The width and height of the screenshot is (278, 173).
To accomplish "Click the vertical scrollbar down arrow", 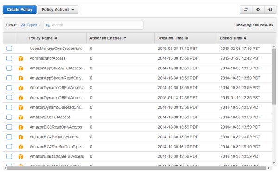I will point(274,163).
